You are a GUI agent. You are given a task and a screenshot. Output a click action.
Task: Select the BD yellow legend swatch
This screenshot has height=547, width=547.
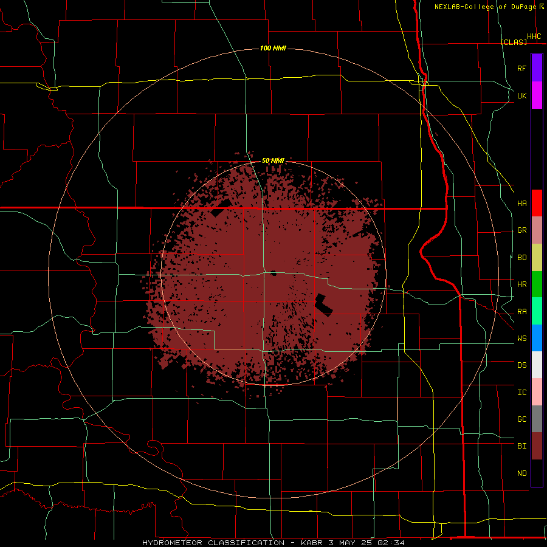(x=537, y=258)
